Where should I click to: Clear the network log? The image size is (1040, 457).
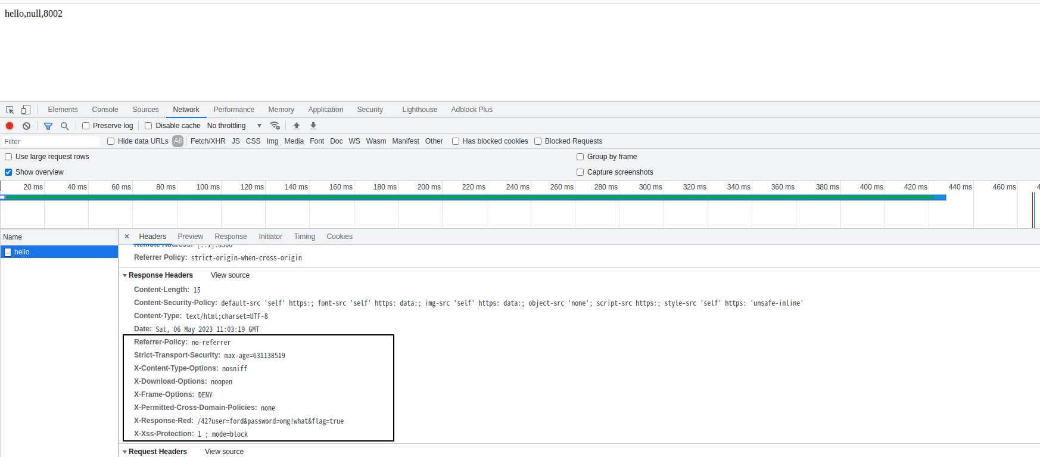(26, 126)
